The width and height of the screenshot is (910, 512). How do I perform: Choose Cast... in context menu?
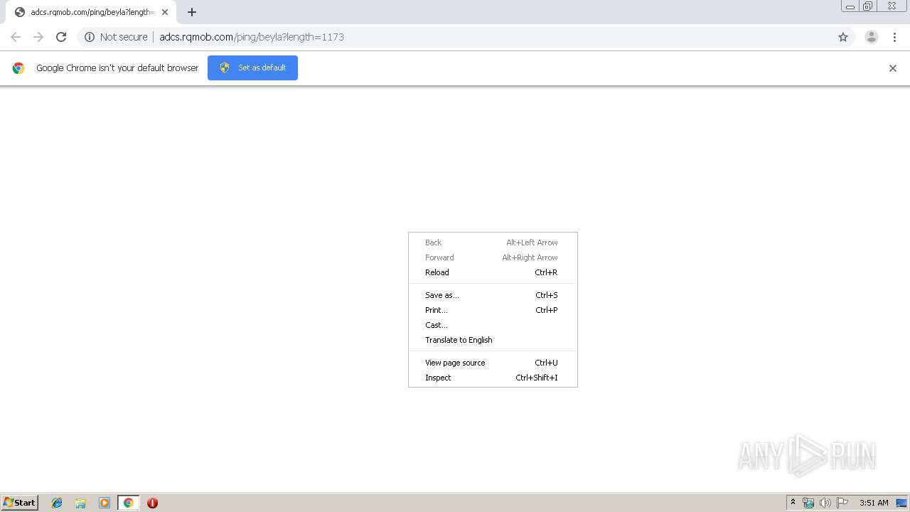point(493,325)
